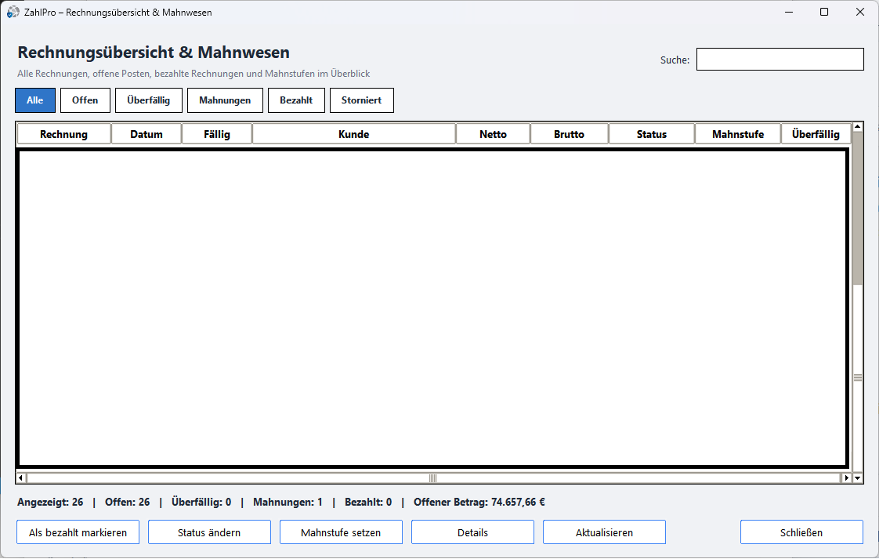Sort by the Rechnung column header
Viewport: 879px width, 559px height.
(x=64, y=134)
